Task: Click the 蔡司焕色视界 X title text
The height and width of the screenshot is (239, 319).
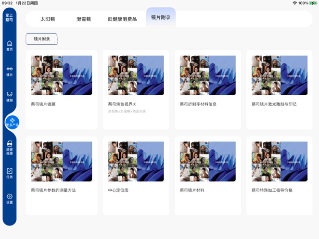Action: (x=122, y=104)
